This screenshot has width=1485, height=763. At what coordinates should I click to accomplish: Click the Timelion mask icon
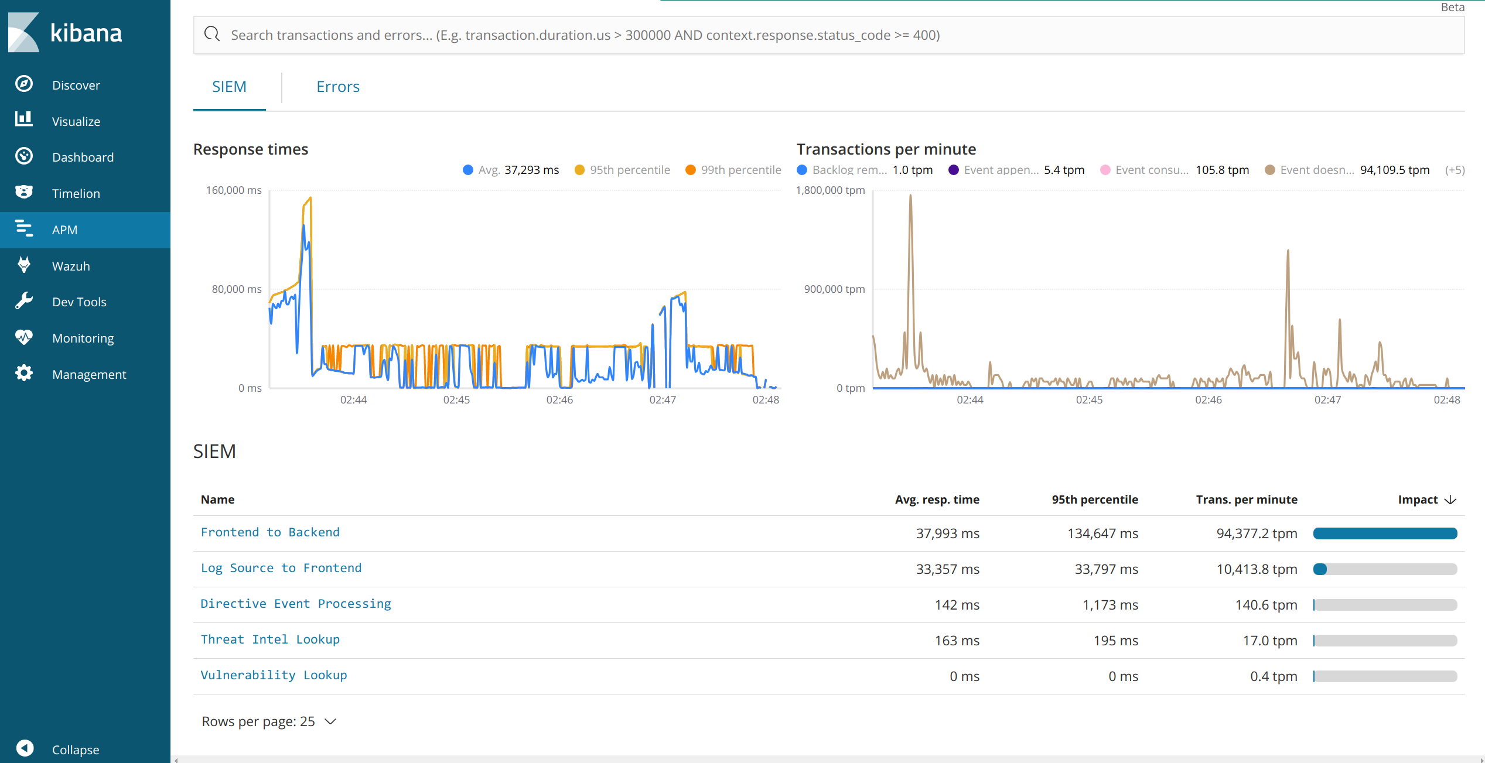pos(24,193)
